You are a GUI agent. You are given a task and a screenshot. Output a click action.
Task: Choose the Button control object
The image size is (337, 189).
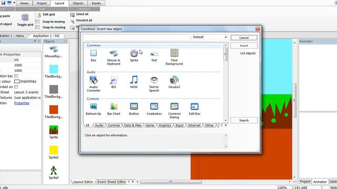[134, 109]
